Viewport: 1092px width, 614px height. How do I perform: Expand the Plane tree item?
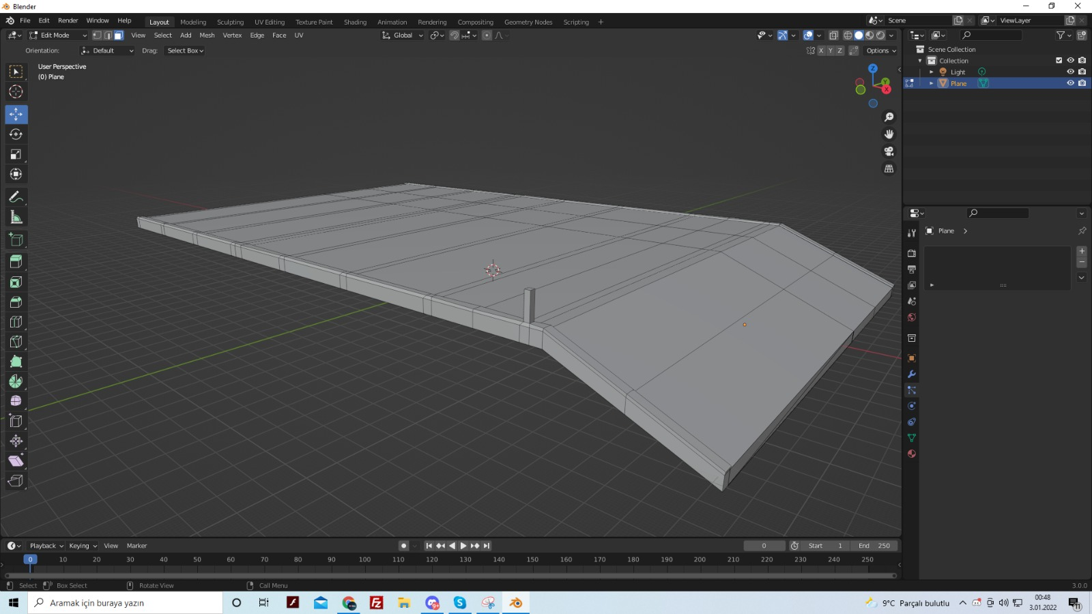[931, 83]
